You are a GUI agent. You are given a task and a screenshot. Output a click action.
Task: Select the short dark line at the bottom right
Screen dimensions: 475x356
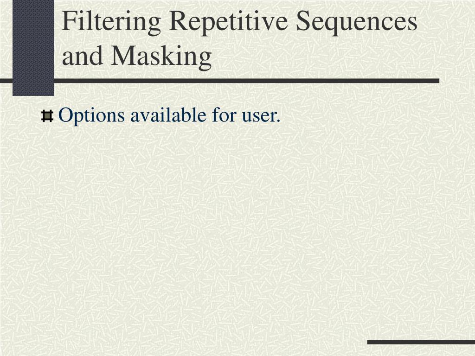[x=421, y=342]
